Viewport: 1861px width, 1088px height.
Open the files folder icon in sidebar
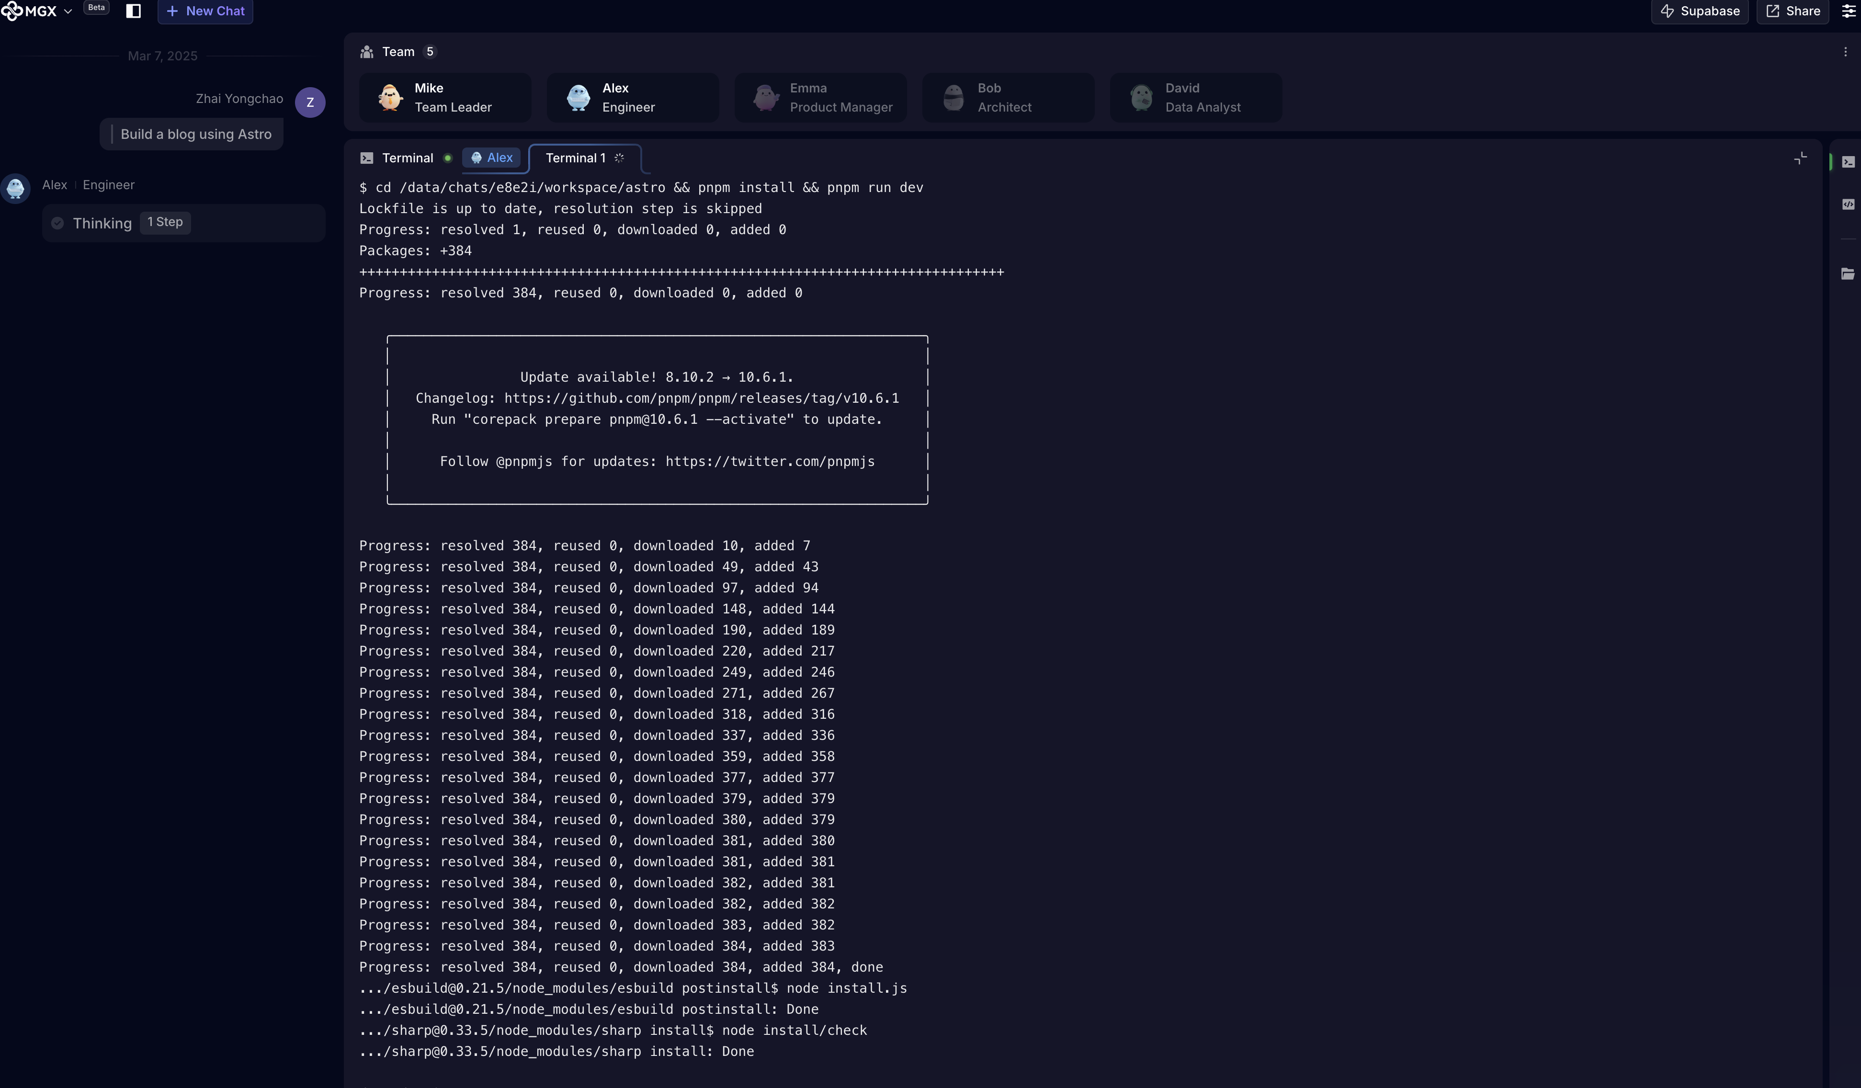tap(1848, 274)
